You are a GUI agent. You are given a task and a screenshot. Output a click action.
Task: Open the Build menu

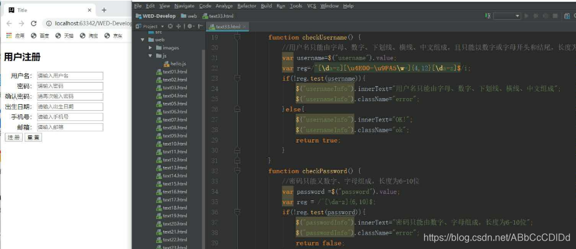266,6
